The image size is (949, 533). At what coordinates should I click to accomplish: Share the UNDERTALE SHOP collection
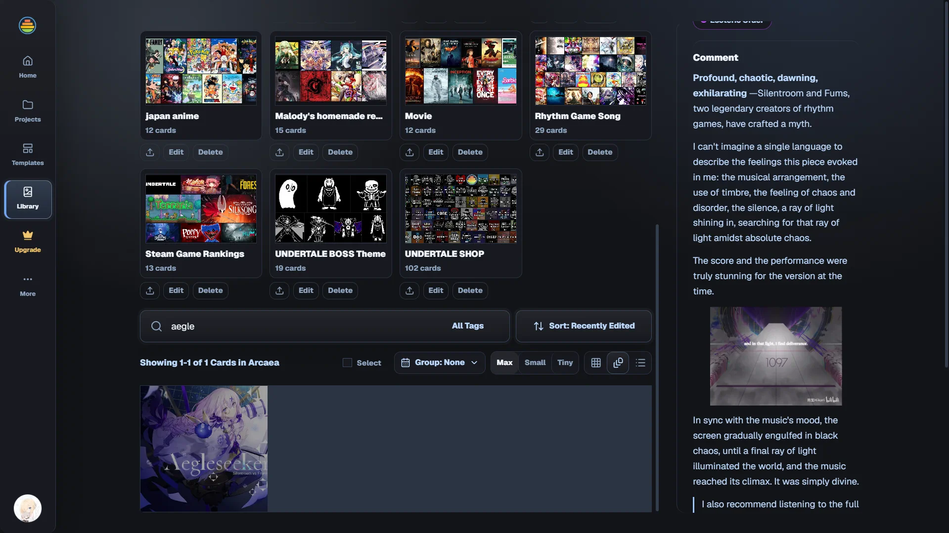click(409, 290)
